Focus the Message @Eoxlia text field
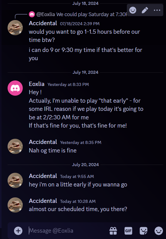The image size is (166, 239). [x=67, y=230]
